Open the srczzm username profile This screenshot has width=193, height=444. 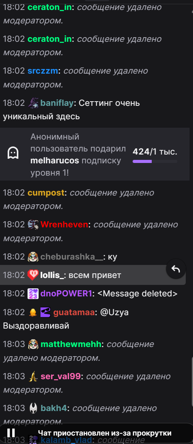pyautogui.click(x=43, y=71)
